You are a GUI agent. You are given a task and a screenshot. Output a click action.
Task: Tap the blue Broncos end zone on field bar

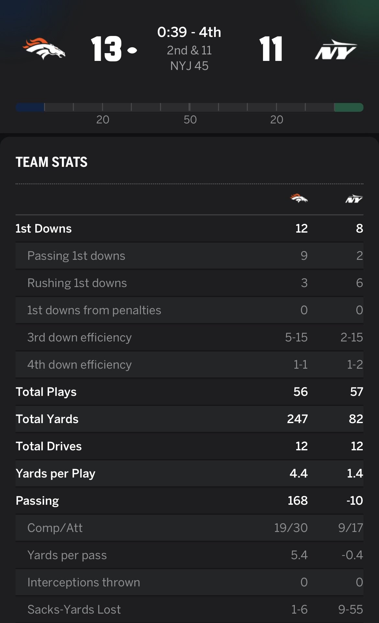coord(30,107)
